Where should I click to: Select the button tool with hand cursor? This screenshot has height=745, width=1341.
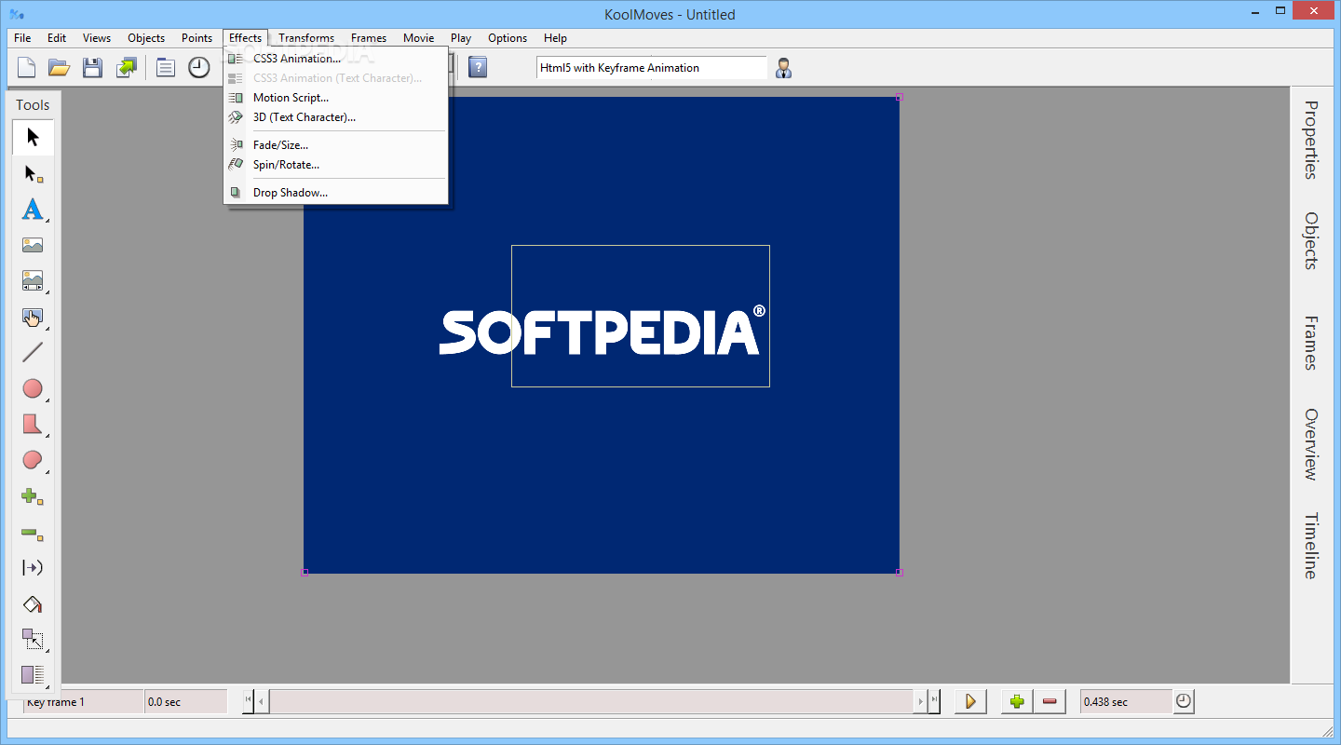tap(33, 318)
